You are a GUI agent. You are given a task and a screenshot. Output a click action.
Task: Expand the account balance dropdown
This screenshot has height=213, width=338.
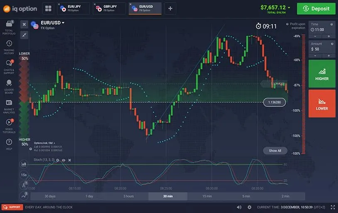click(289, 7)
